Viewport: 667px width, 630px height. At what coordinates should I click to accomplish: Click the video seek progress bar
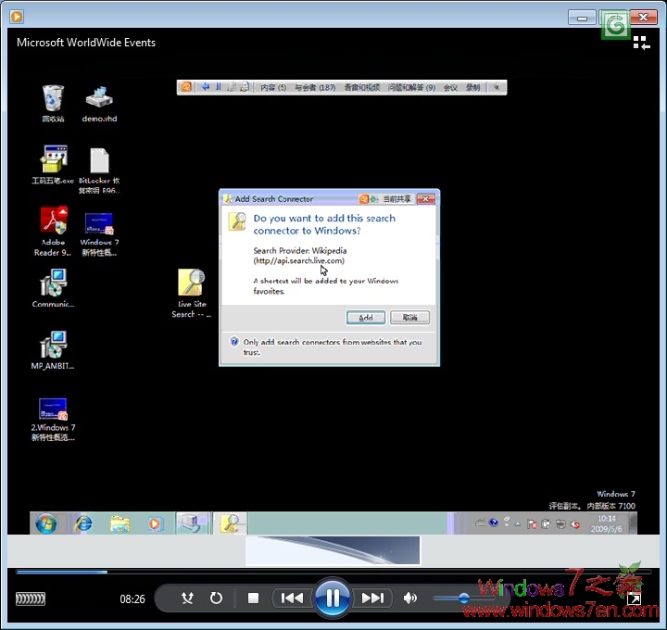pos(333,573)
